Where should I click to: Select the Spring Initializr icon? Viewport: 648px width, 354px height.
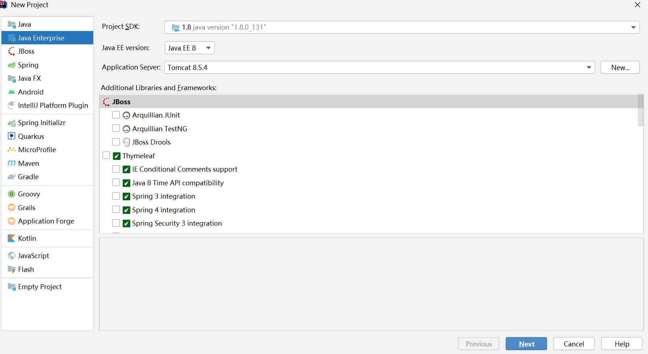pos(12,123)
